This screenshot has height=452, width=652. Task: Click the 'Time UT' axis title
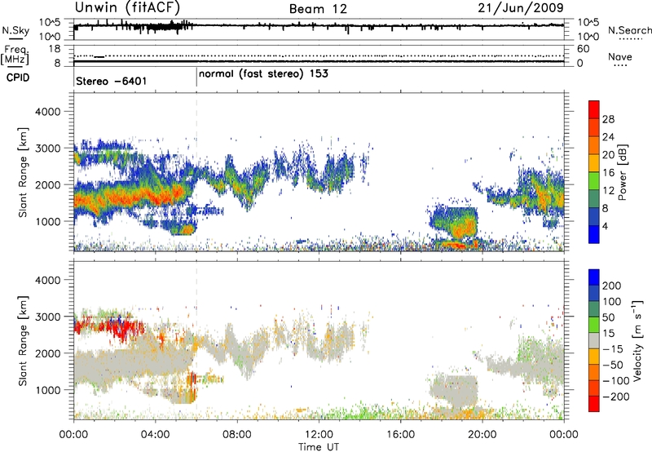[319, 447]
